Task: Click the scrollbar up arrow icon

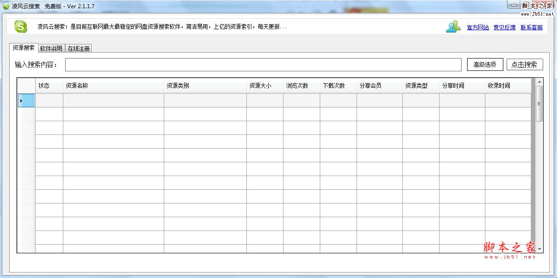Action: tap(540, 83)
